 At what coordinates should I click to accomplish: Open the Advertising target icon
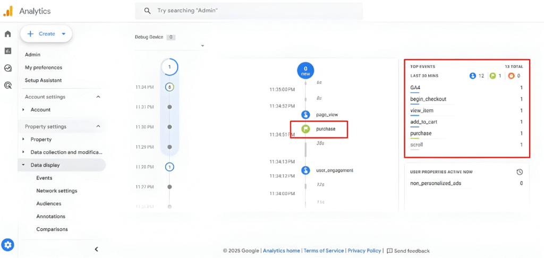point(8,85)
